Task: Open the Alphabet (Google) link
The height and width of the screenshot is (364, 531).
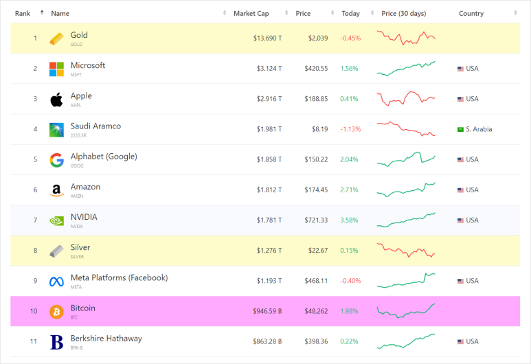Action: (104, 157)
